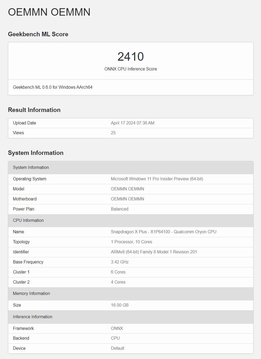
Task: Click the 1 Processor, 10 Cores value
Action: click(x=132, y=242)
